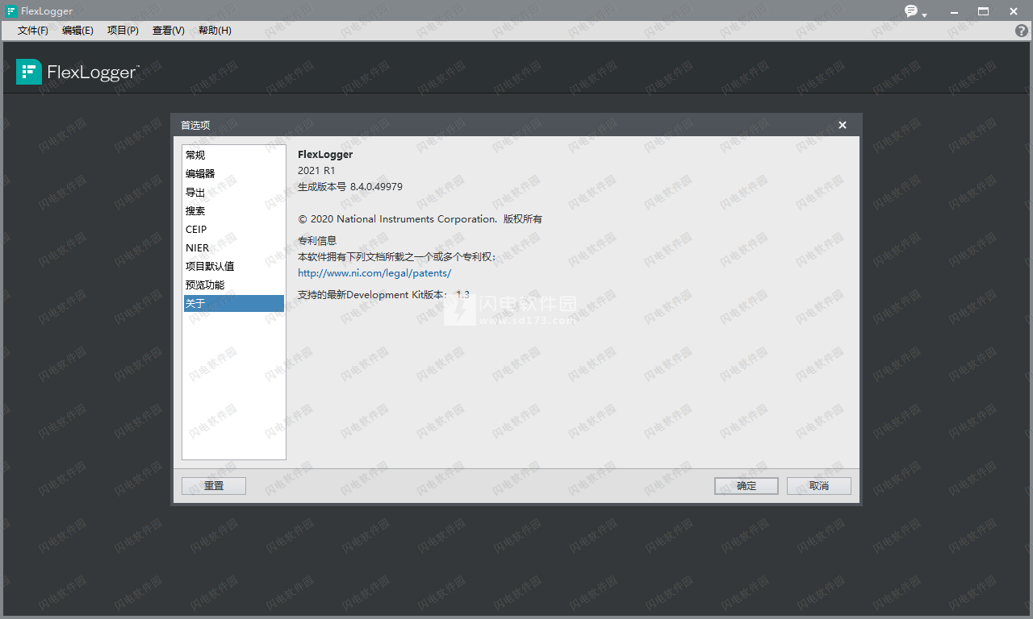Screen dimensions: 1033x619
Task: Open the 帮助(H) menu
Action: coord(215,31)
